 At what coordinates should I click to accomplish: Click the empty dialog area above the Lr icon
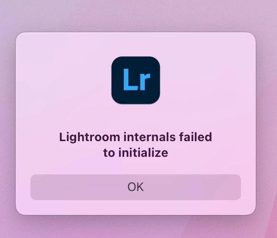pos(136,44)
